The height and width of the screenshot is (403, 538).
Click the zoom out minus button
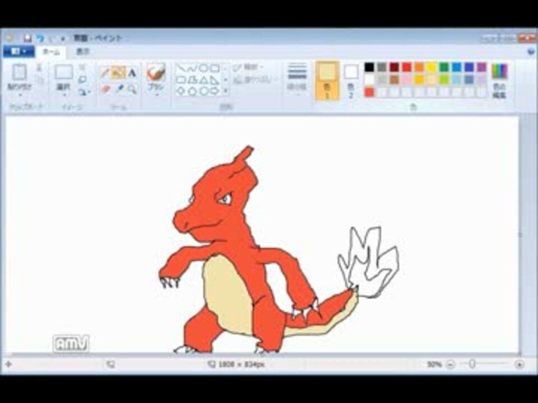click(451, 364)
